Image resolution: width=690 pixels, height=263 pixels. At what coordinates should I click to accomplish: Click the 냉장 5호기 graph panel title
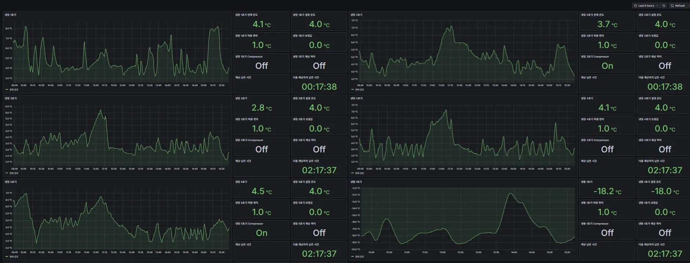pyautogui.click(x=10, y=182)
